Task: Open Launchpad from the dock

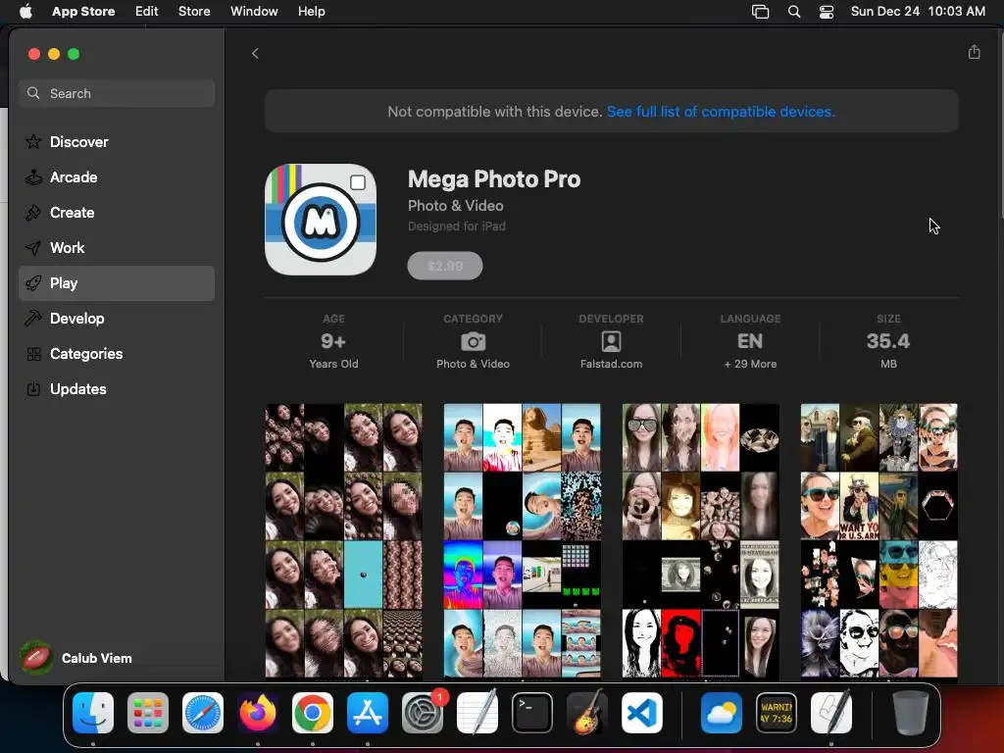Action: click(148, 713)
